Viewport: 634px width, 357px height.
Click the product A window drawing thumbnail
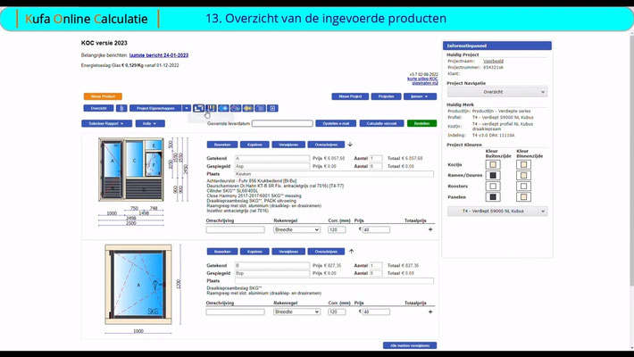[131, 170]
